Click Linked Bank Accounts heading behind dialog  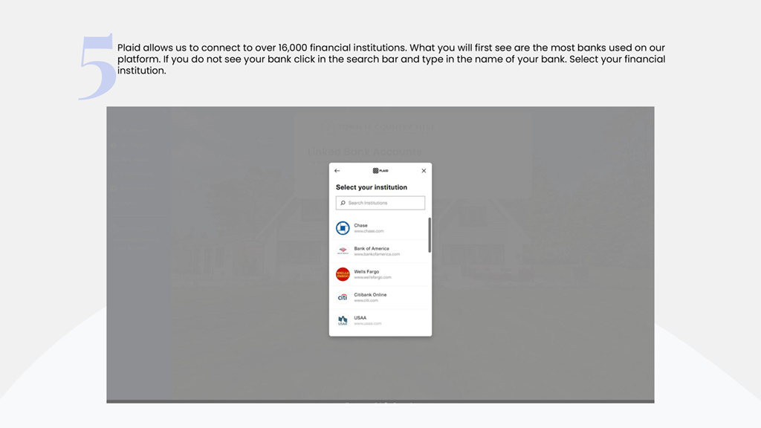coord(365,152)
